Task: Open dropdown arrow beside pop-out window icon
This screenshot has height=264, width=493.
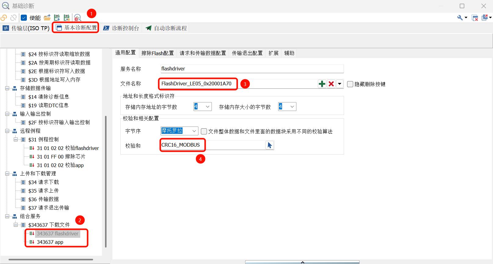Action: click(490, 18)
